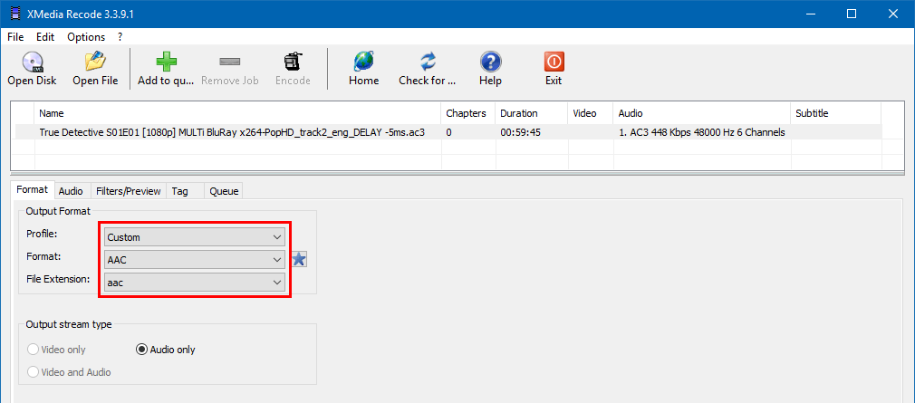Switch to the Audio tab

(71, 191)
